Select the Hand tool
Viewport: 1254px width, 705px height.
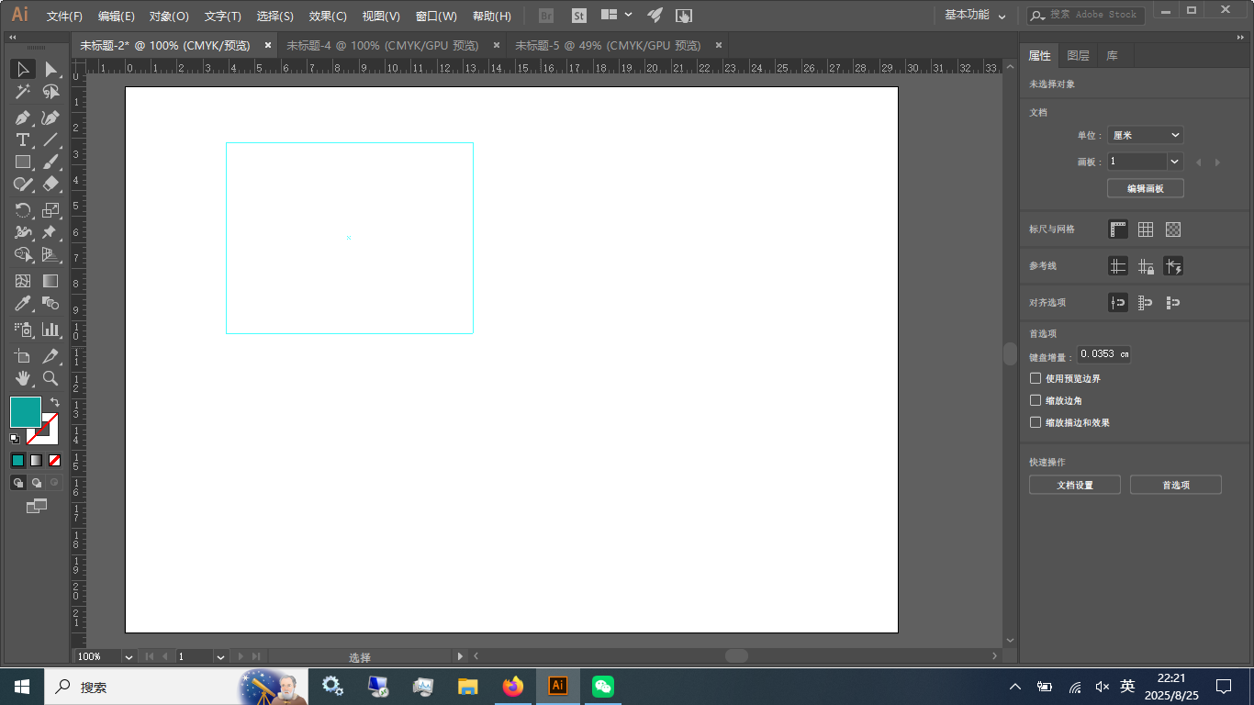click(23, 378)
